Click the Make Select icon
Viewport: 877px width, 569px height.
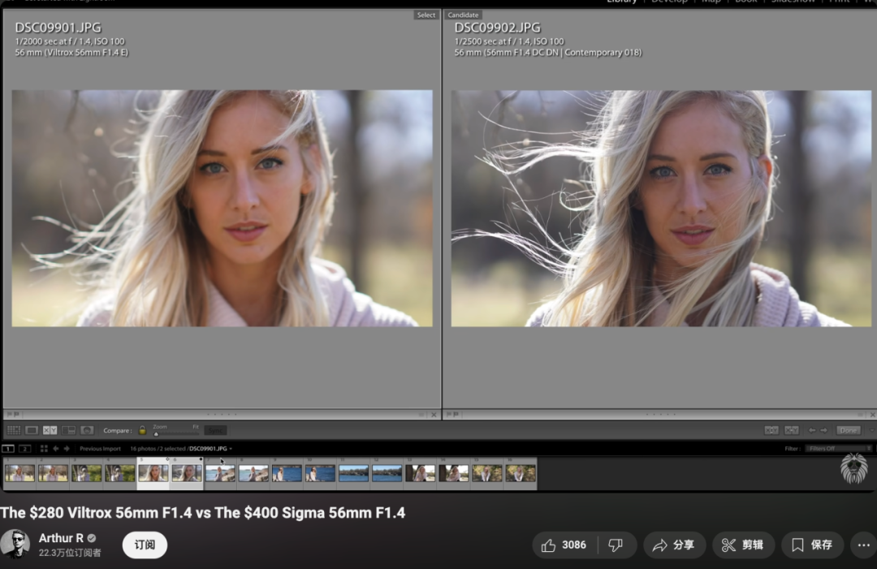point(792,430)
